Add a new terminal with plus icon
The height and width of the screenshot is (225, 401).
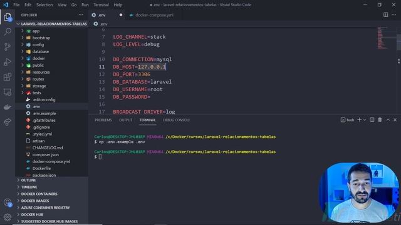pos(359,119)
